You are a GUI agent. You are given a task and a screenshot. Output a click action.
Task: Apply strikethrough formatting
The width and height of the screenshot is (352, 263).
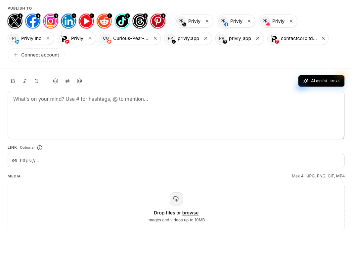(37, 81)
